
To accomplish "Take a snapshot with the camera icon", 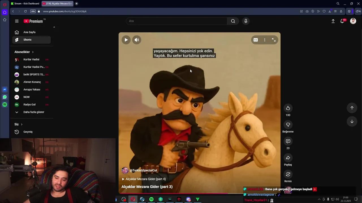I will (307, 11).
